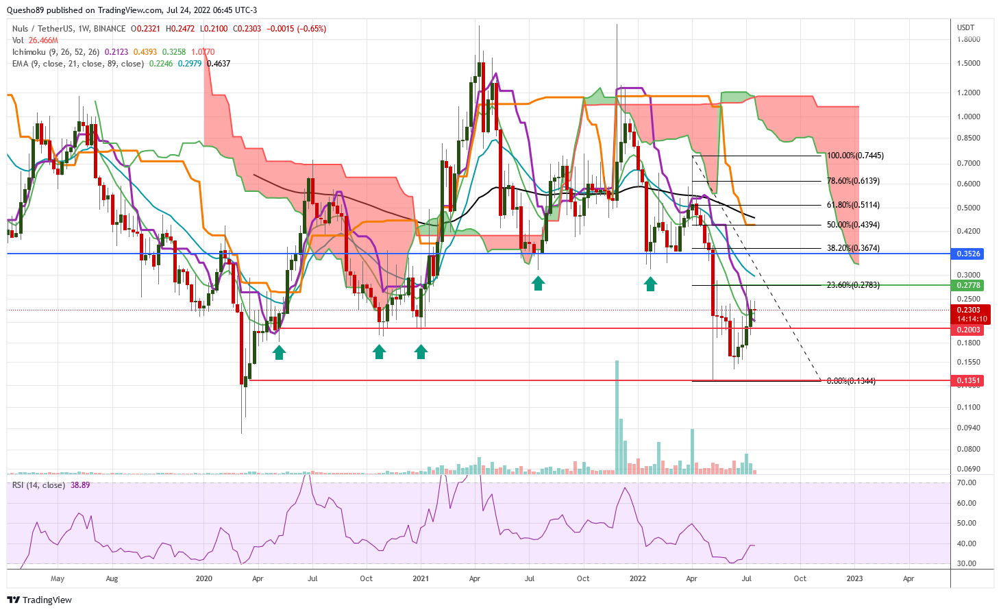
Task: Select the Fibonacci 0.00%(0.1344) level label
Action: (x=851, y=381)
